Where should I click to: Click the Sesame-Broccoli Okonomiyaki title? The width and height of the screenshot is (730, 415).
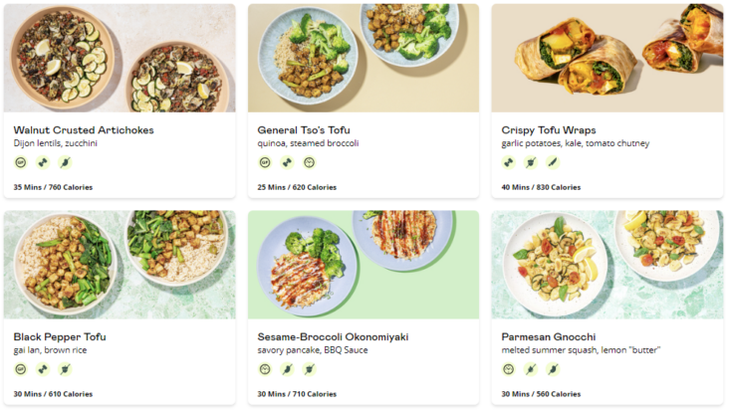[333, 336]
